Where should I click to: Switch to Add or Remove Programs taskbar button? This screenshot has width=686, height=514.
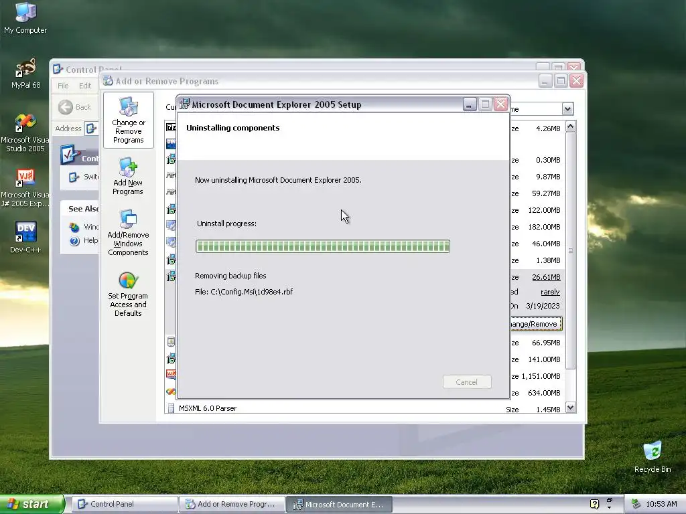pyautogui.click(x=232, y=504)
